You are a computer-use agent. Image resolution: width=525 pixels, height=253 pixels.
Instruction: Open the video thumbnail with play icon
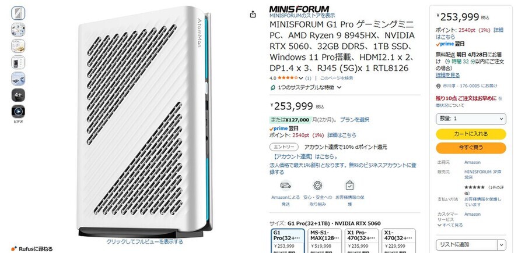coord(18,112)
